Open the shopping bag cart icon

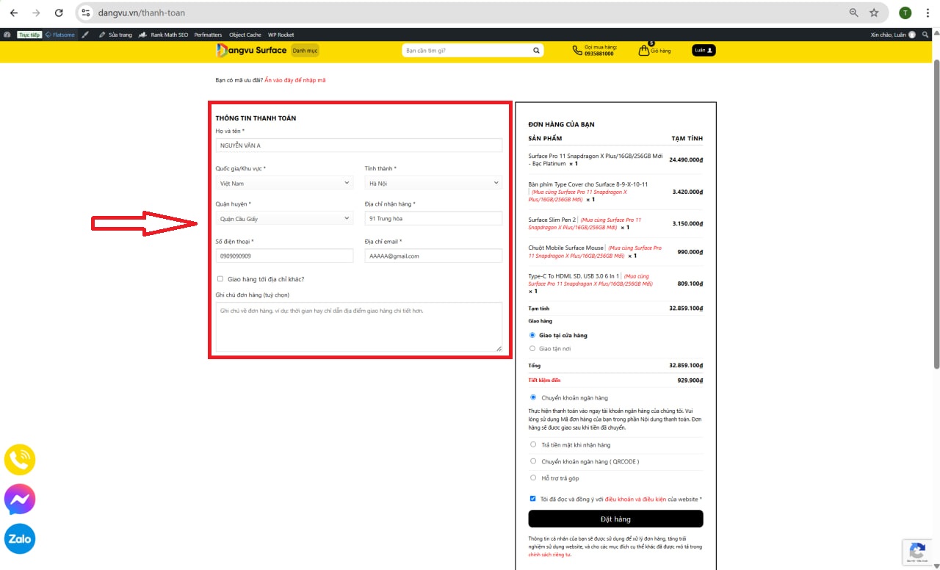click(644, 51)
